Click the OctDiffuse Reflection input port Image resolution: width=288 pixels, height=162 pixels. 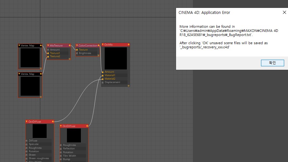(61, 149)
